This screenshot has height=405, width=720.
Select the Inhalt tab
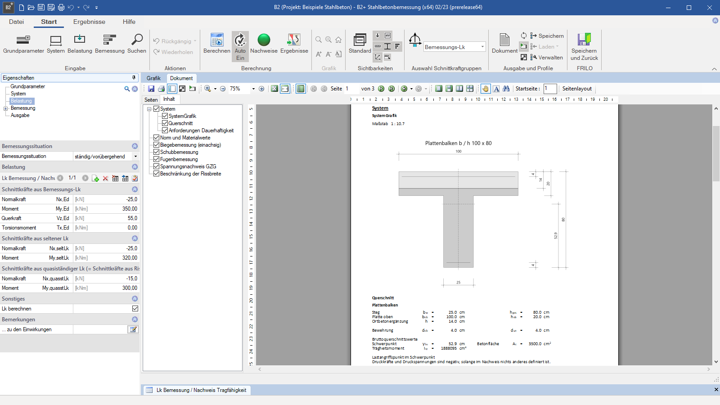click(x=169, y=99)
